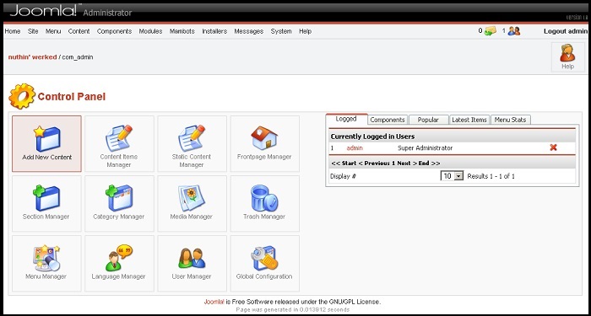
Task: Open the Messages menu
Action: [x=249, y=32]
